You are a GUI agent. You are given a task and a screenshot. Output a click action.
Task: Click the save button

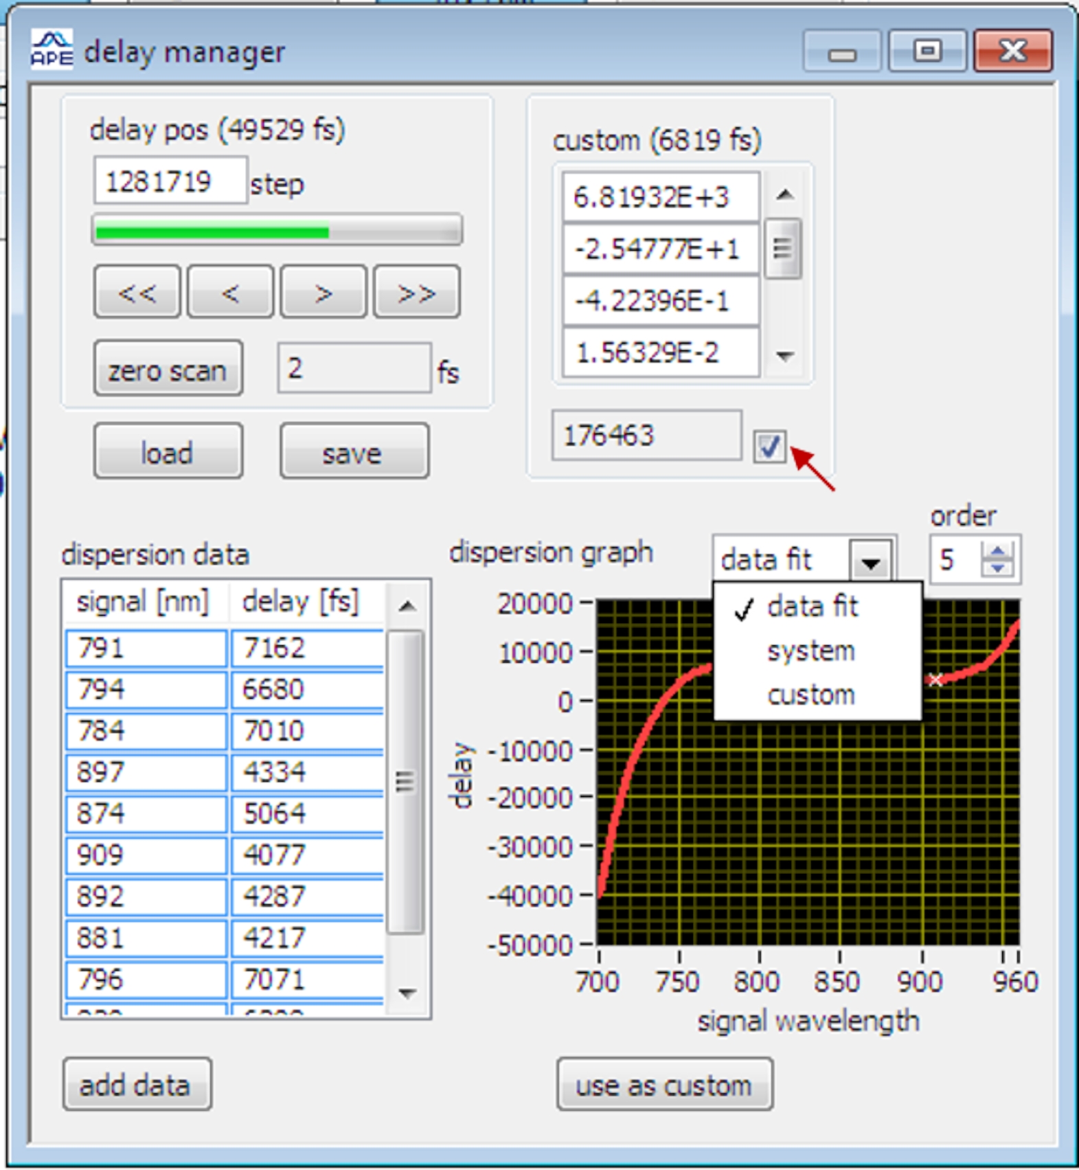(x=354, y=452)
